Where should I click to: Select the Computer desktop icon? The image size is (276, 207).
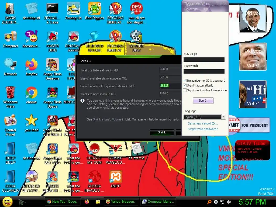(11, 39)
